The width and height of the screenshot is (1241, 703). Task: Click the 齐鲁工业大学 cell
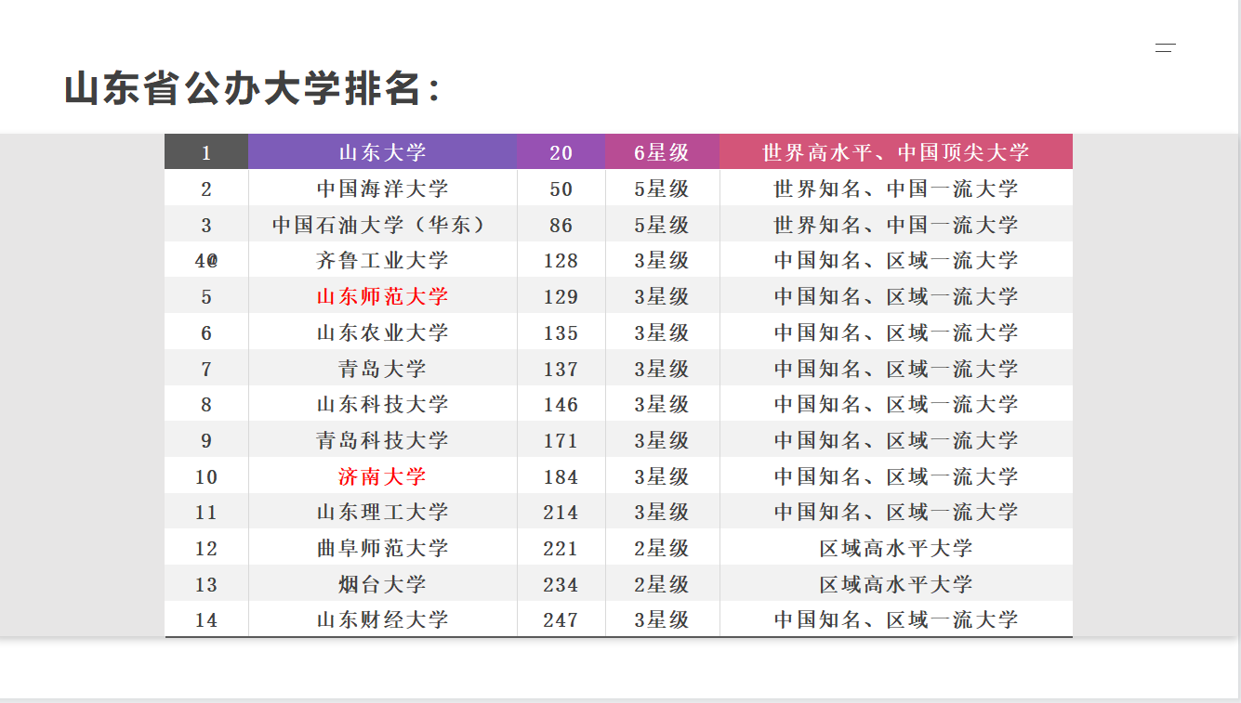click(382, 260)
